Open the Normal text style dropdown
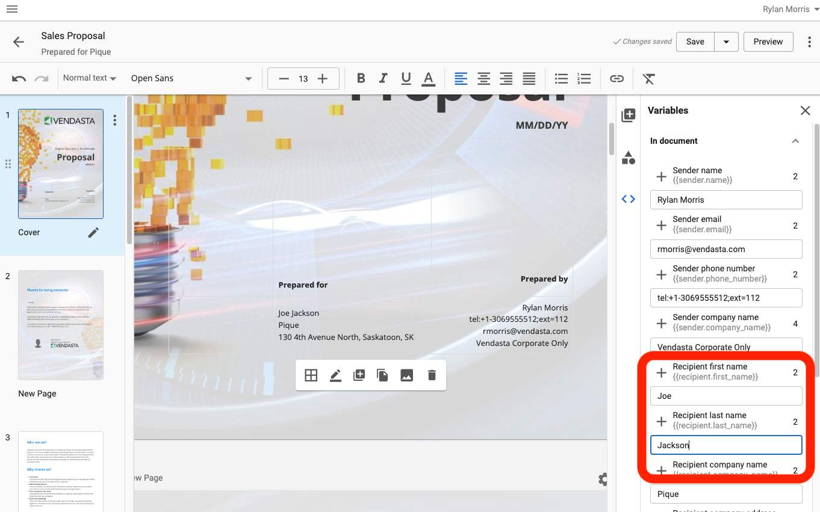Image resolution: width=820 pixels, height=512 pixels. point(90,78)
